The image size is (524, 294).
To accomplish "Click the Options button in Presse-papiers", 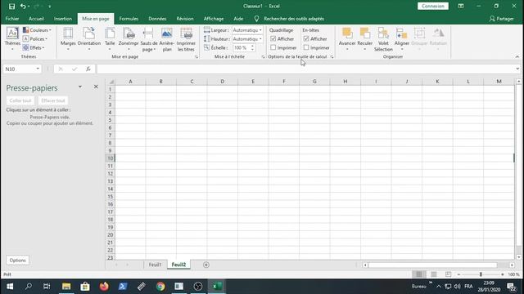I will pyautogui.click(x=17, y=261).
